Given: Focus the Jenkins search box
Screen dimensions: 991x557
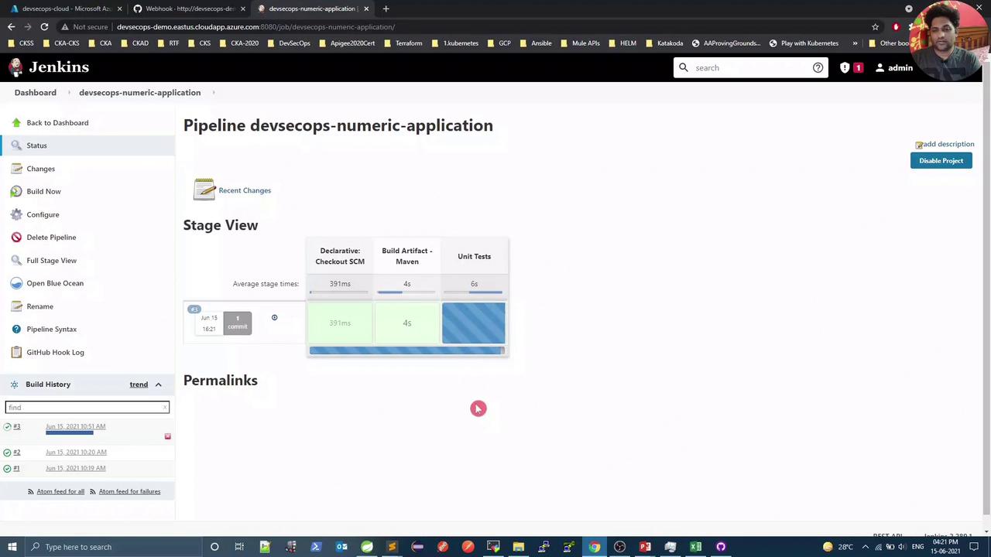Looking at the screenshot, I should 749,68.
